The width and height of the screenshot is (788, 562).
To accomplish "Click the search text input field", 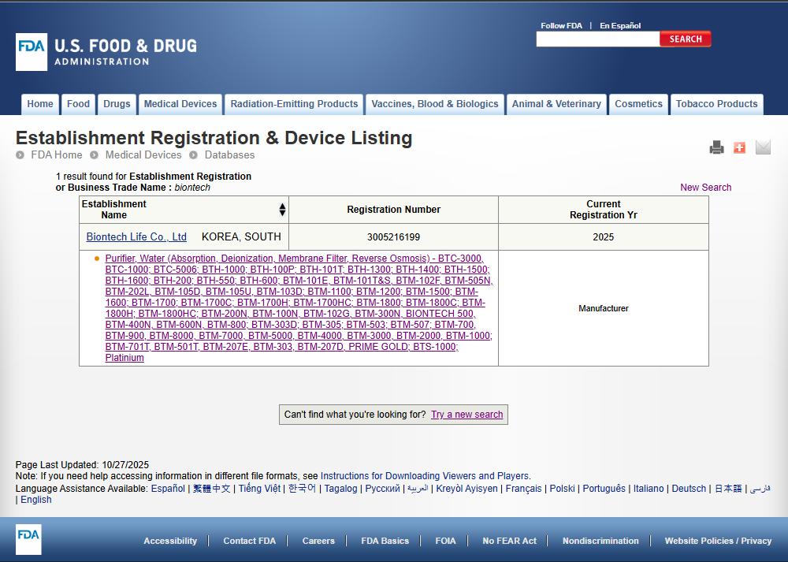I will [597, 39].
